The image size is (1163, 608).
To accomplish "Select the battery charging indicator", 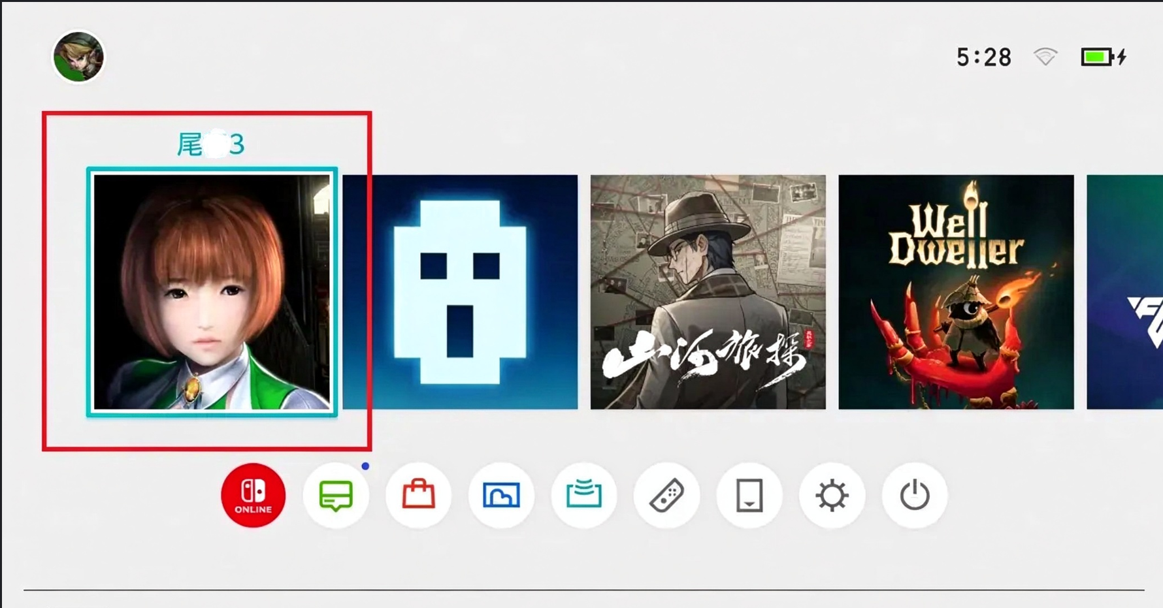I will click(1104, 57).
